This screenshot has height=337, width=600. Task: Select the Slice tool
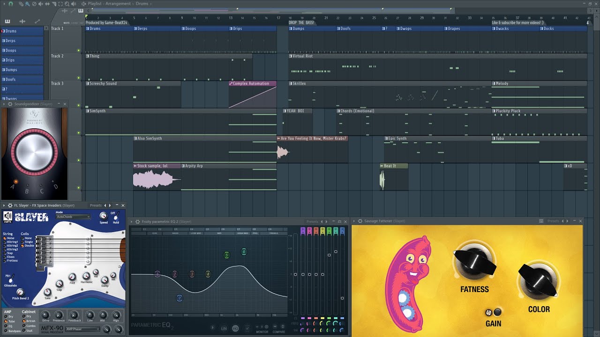pos(54,4)
